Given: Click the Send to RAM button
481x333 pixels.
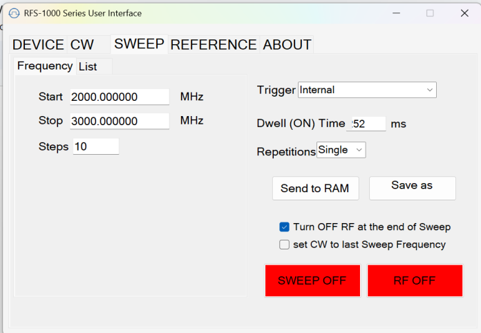Looking at the screenshot, I should pyautogui.click(x=315, y=189).
